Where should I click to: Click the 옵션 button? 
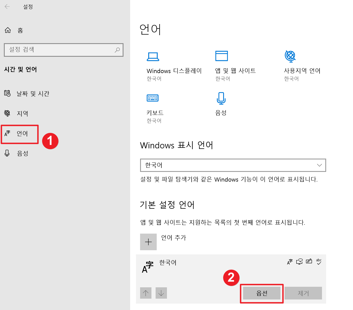(262, 293)
